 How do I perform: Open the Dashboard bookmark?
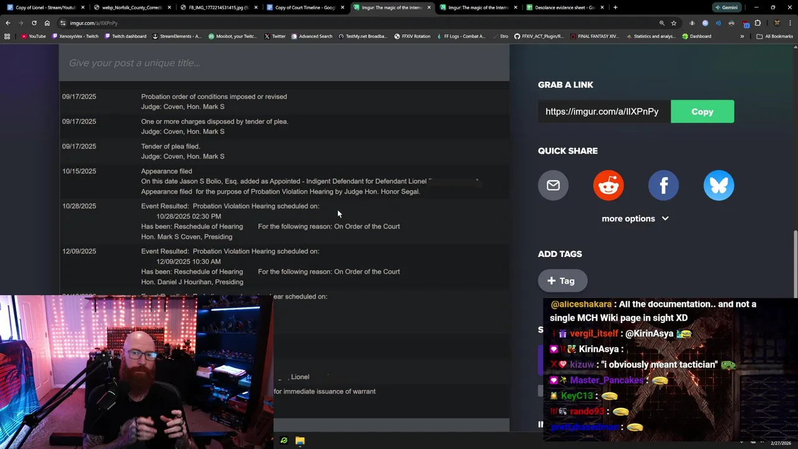click(x=696, y=36)
